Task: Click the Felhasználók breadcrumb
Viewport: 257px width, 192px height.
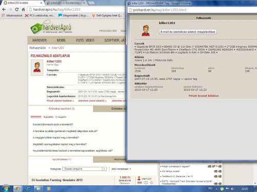Action: click(x=38, y=48)
